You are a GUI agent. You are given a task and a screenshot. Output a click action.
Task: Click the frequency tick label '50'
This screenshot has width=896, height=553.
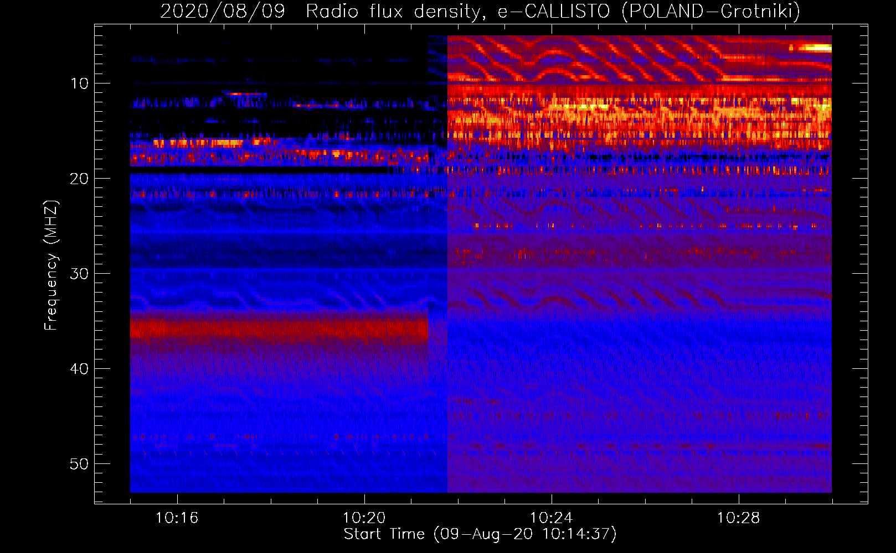(80, 464)
